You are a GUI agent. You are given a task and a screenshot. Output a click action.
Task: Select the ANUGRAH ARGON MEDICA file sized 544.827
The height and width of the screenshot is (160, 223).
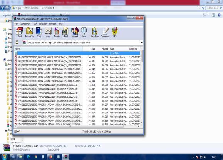tap(77, 113)
